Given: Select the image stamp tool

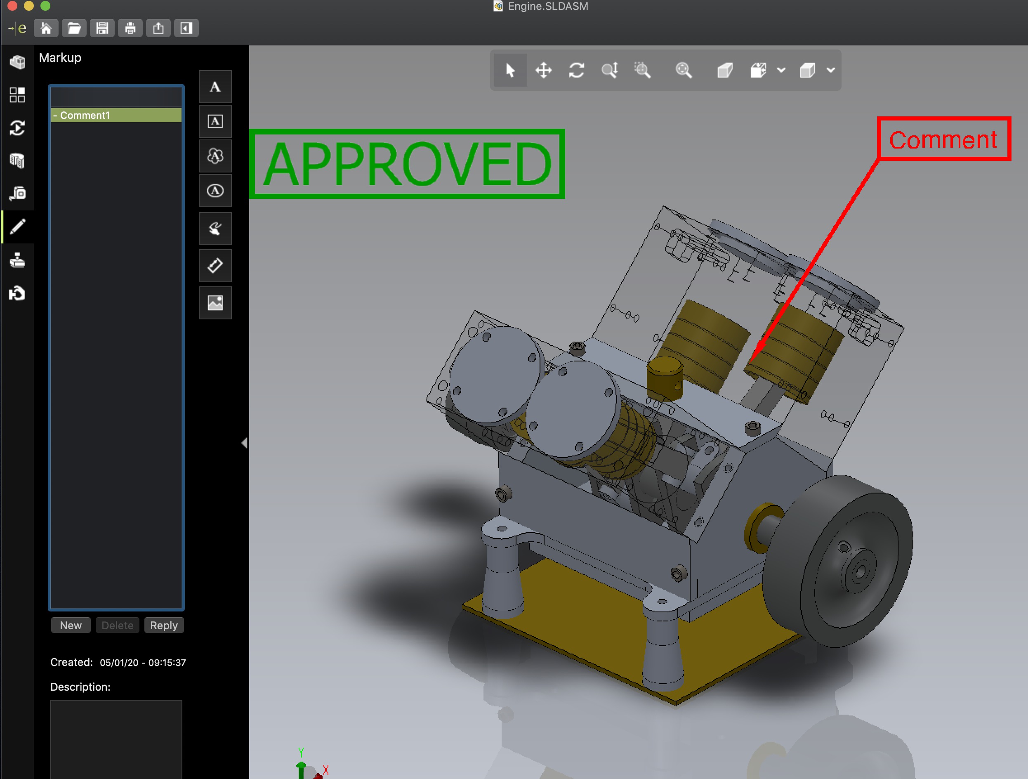Looking at the screenshot, I should [x=215, y=301].
